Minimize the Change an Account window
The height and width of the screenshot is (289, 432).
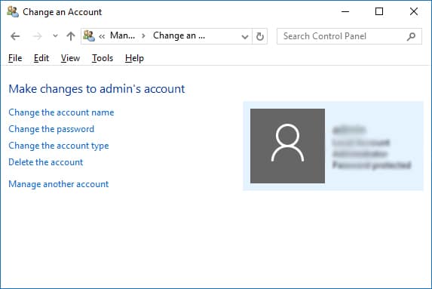click(345, 11)
